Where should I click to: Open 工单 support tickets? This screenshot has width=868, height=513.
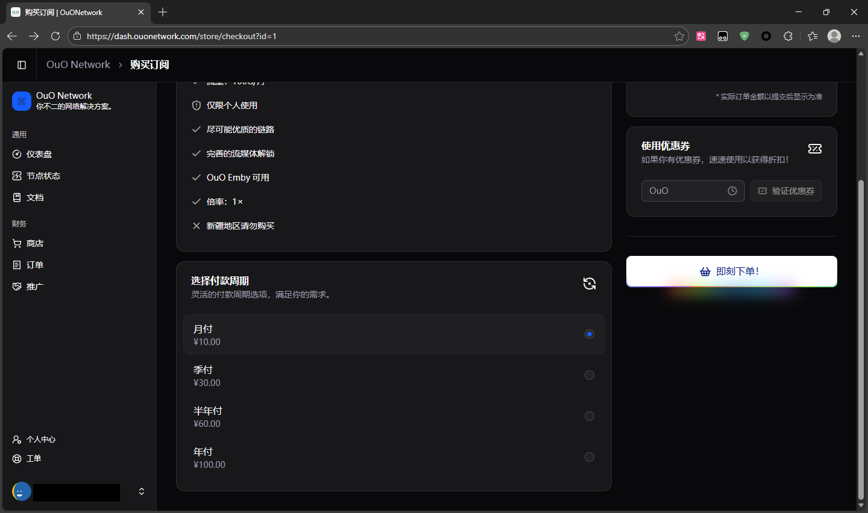[34, 459]
